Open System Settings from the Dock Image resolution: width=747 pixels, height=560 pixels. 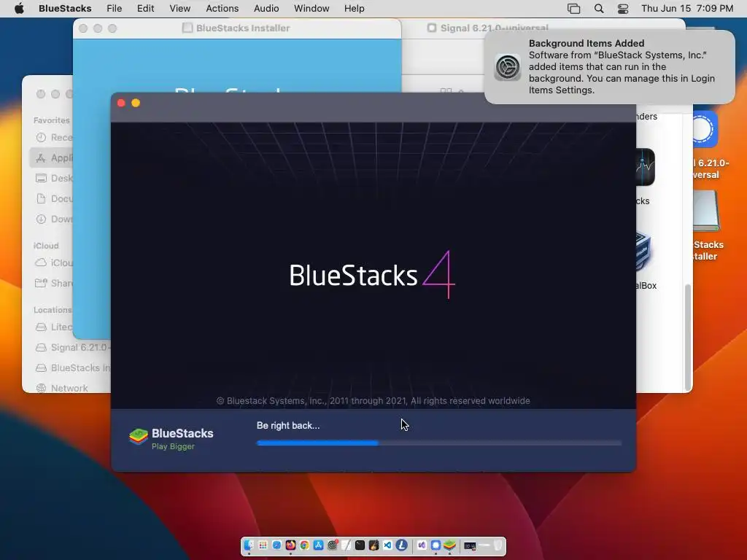pyautogui.click(x=333, y=545)
